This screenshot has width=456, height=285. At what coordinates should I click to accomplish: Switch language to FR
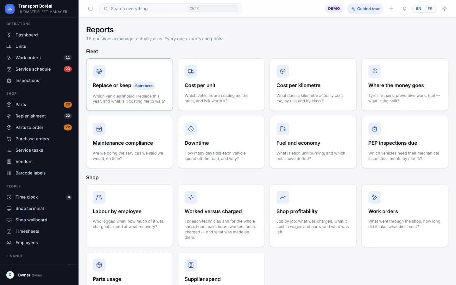(x=430, y=9)
